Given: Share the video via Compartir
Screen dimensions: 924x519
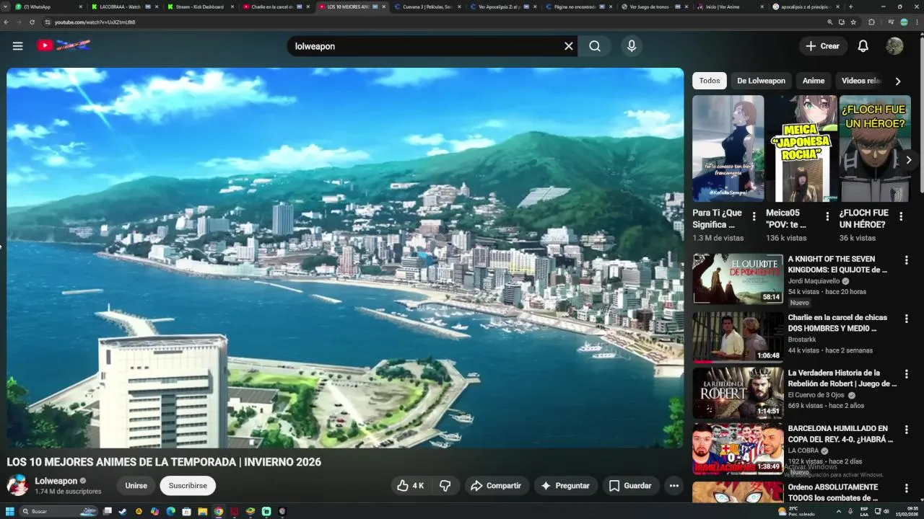Looking at the screenshot, I should click(496, 486).
